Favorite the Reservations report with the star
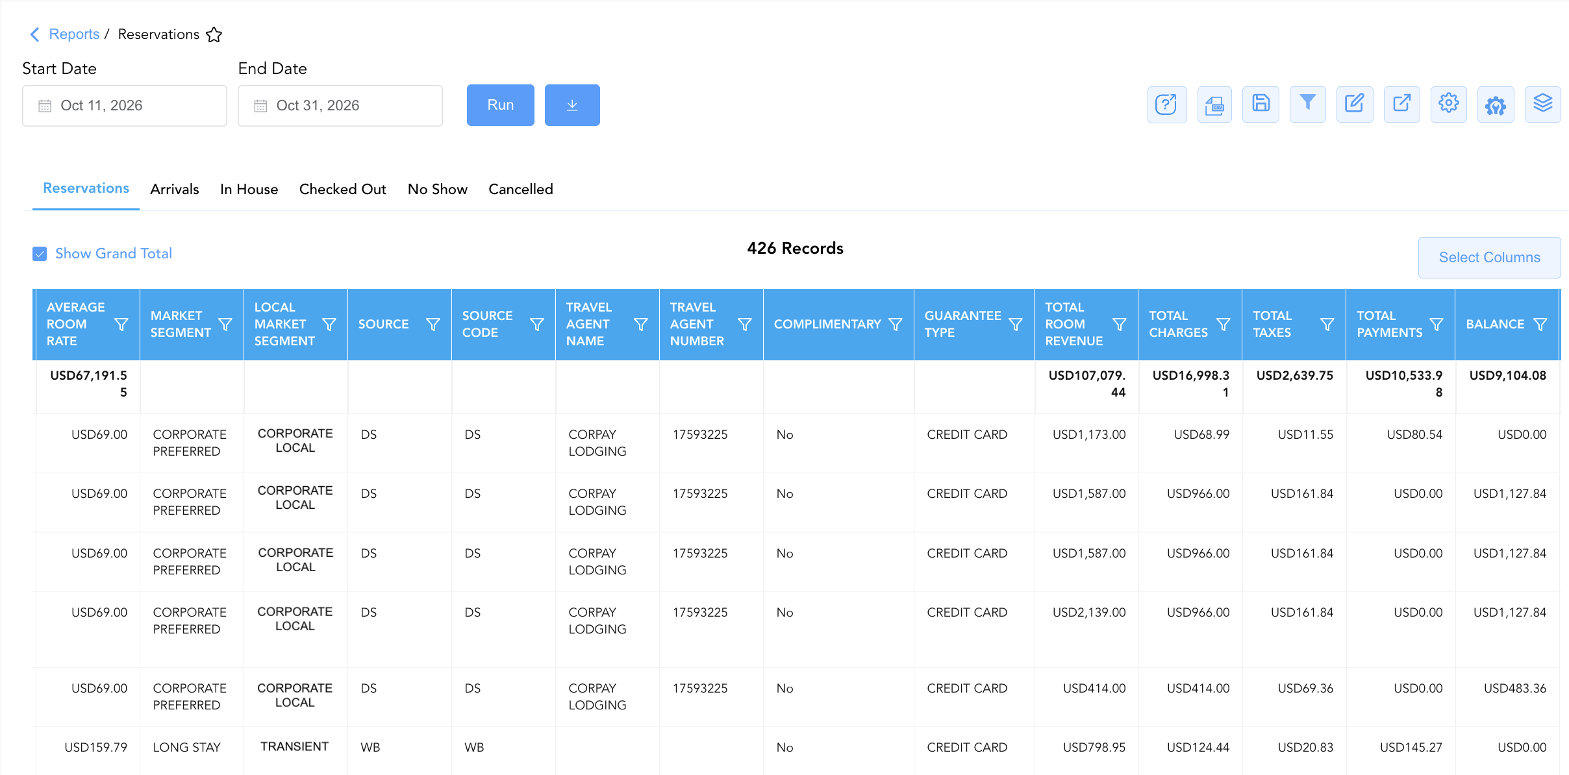1569x775 pixels. point(214,34)
